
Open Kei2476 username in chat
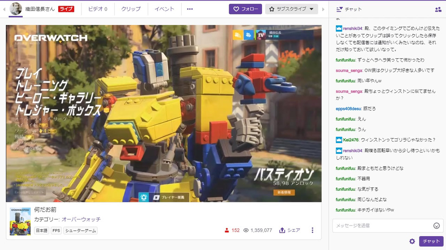(x=351, y=140)
